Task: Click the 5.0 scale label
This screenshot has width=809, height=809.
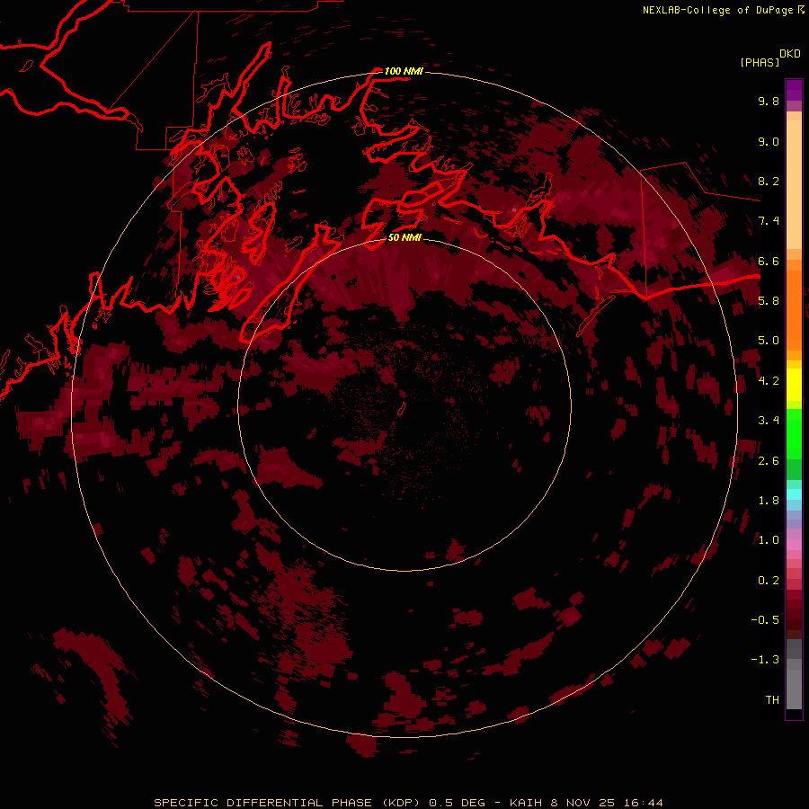Action: coord(769,341)
